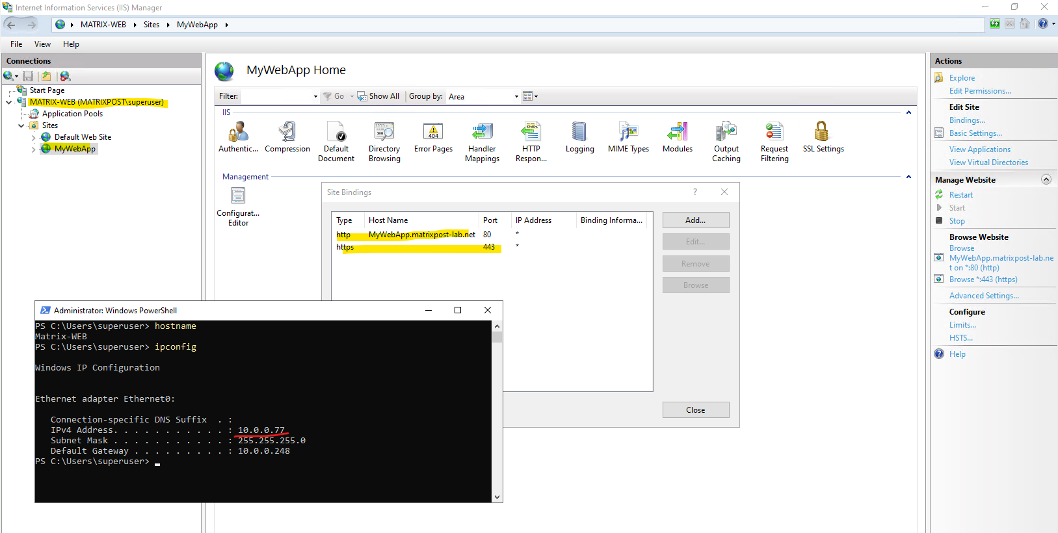Open the Authentication feature icon
Image resolution: width=1058 pixels, height=533 pixels.
coord(238,137)
